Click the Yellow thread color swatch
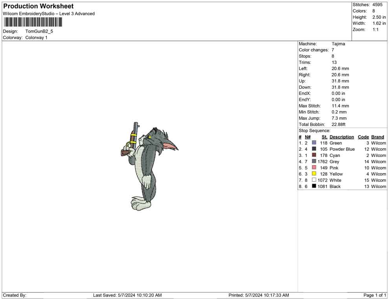This screenshot has width=389, height=299. click(x=314, y=174)
